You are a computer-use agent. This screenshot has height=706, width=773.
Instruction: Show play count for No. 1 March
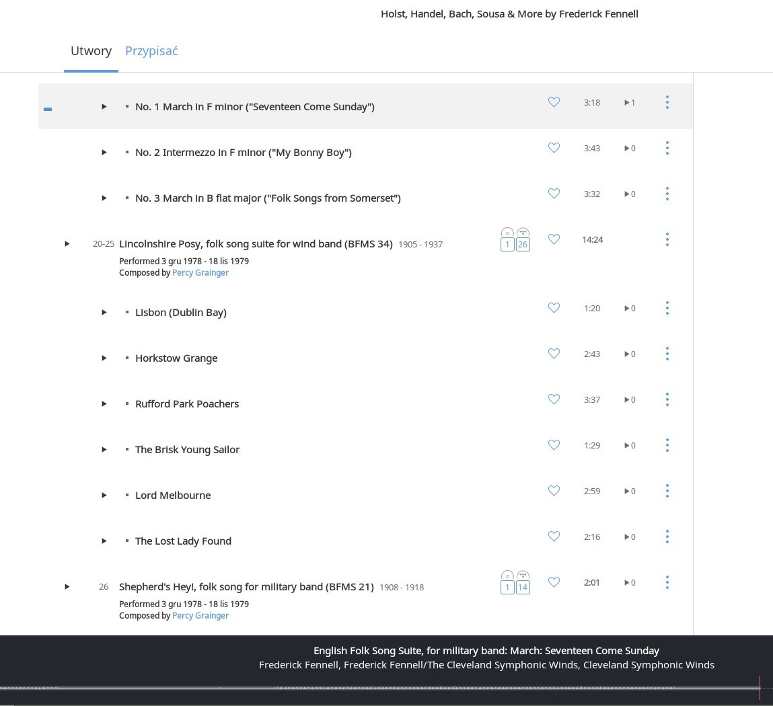[630, 102]
